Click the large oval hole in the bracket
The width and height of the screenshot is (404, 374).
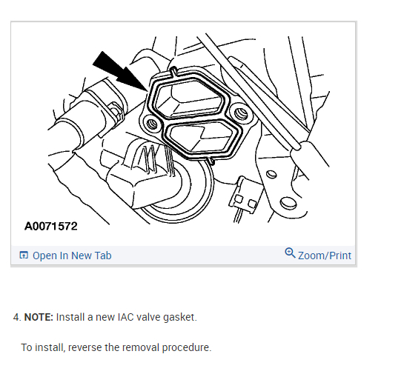pyautogui.click(x=288, y=203)
